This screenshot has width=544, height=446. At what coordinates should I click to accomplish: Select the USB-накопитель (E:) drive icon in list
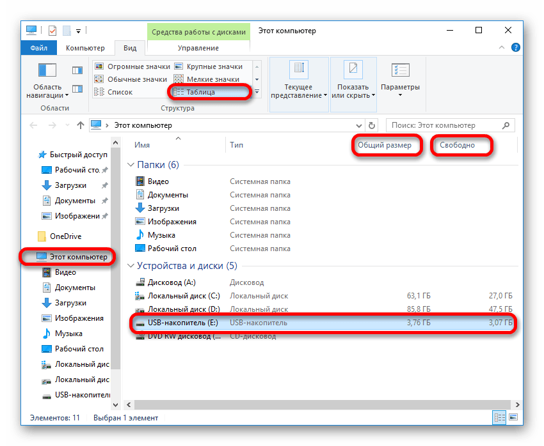[141, 323]
